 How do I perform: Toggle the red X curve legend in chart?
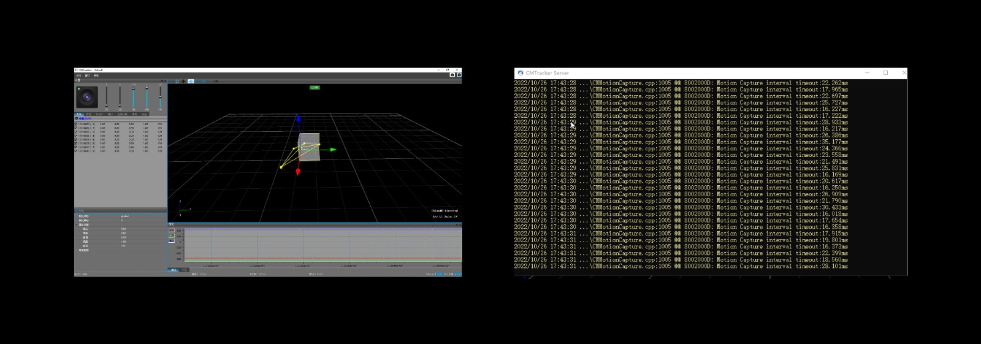pos(172,230)
